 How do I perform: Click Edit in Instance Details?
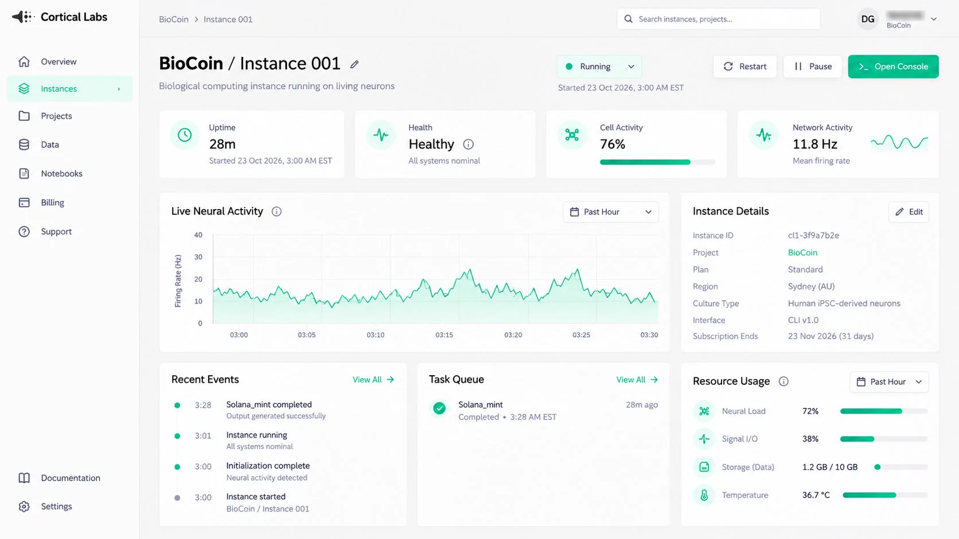909,212
